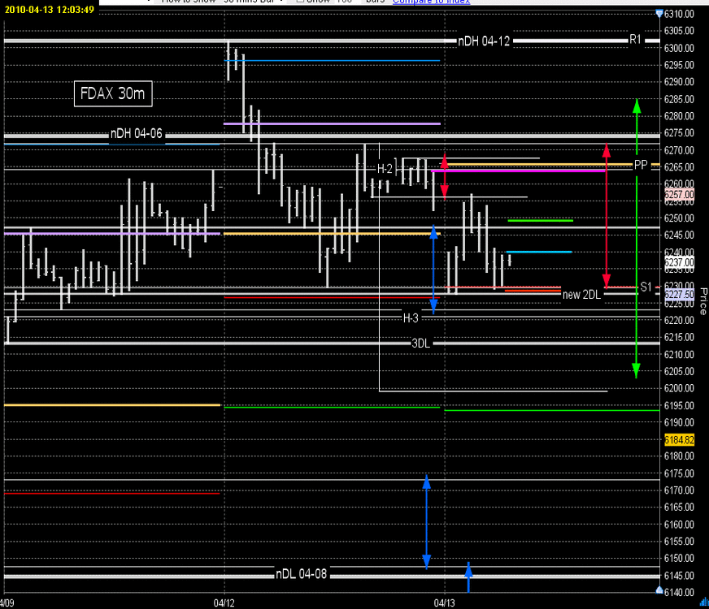Click the 6150.00 price axis value
The height and width of the screenshot is (609, 709).
click(x=679, y=559)
